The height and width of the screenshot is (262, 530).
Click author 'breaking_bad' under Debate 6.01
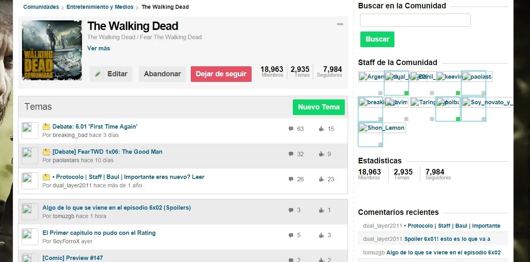[70, 135]
